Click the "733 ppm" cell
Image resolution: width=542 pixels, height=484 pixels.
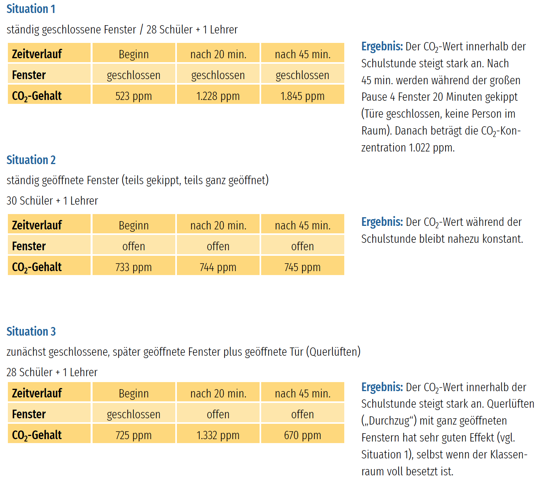tap(134, 267)
